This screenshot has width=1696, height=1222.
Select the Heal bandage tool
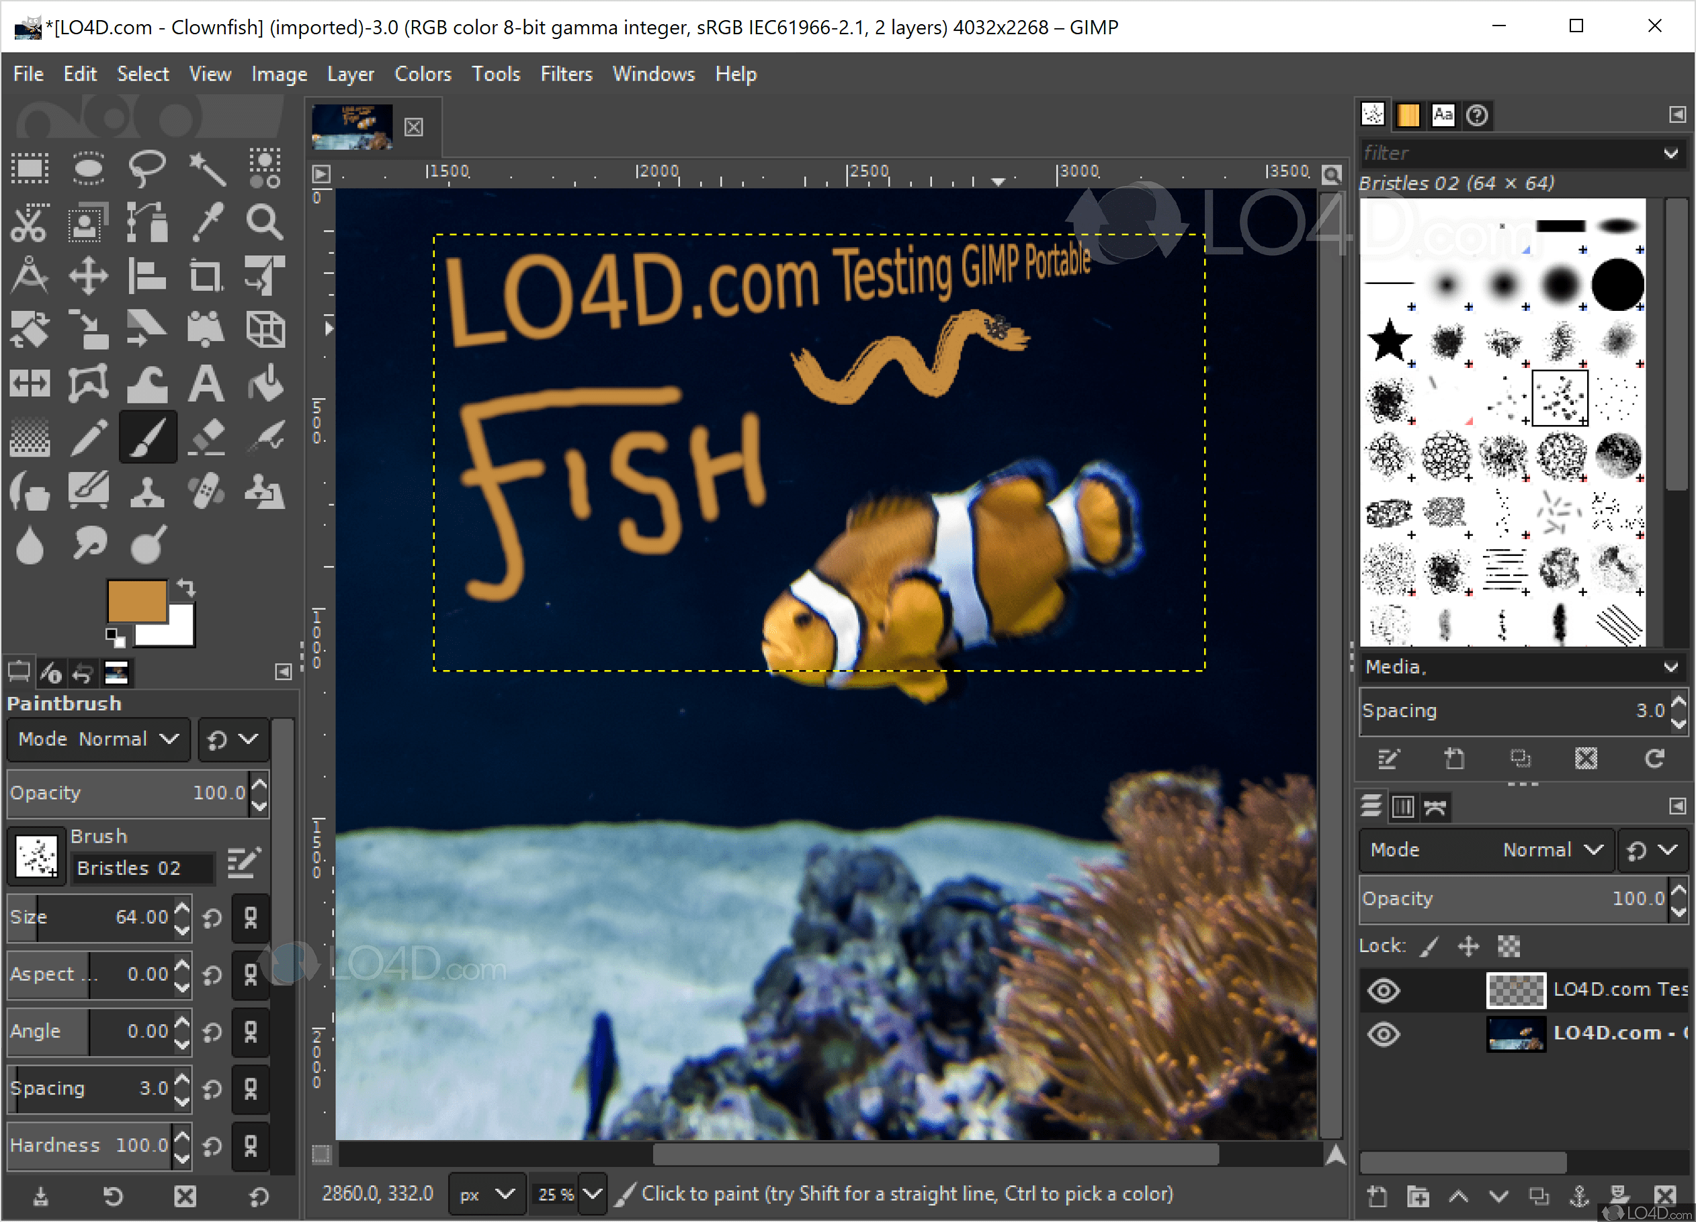[206, 491]
